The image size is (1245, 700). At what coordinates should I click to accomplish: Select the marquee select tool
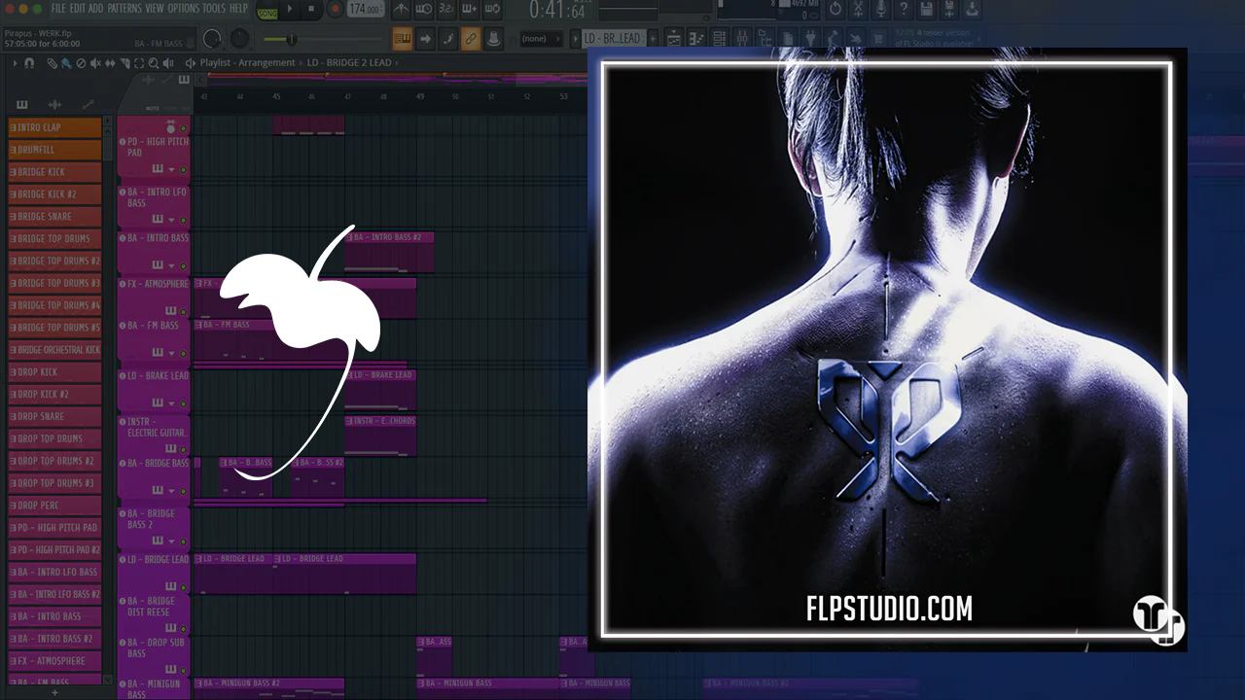(139, 63)
